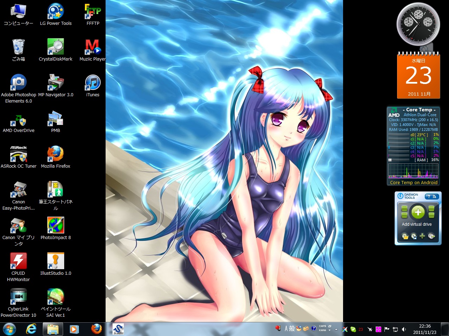The width and height of the screenshot is (449, 336).
Task: Open the calendar gadget showing 23
Action: (418, 75)
